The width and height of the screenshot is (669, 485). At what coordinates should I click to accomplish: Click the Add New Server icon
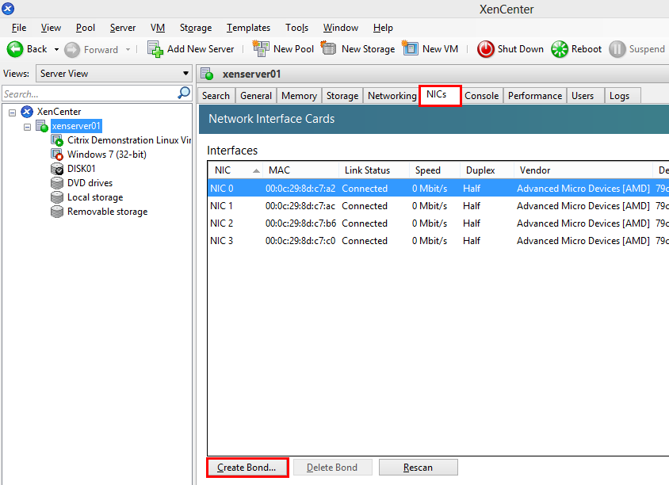pos(155,49)
